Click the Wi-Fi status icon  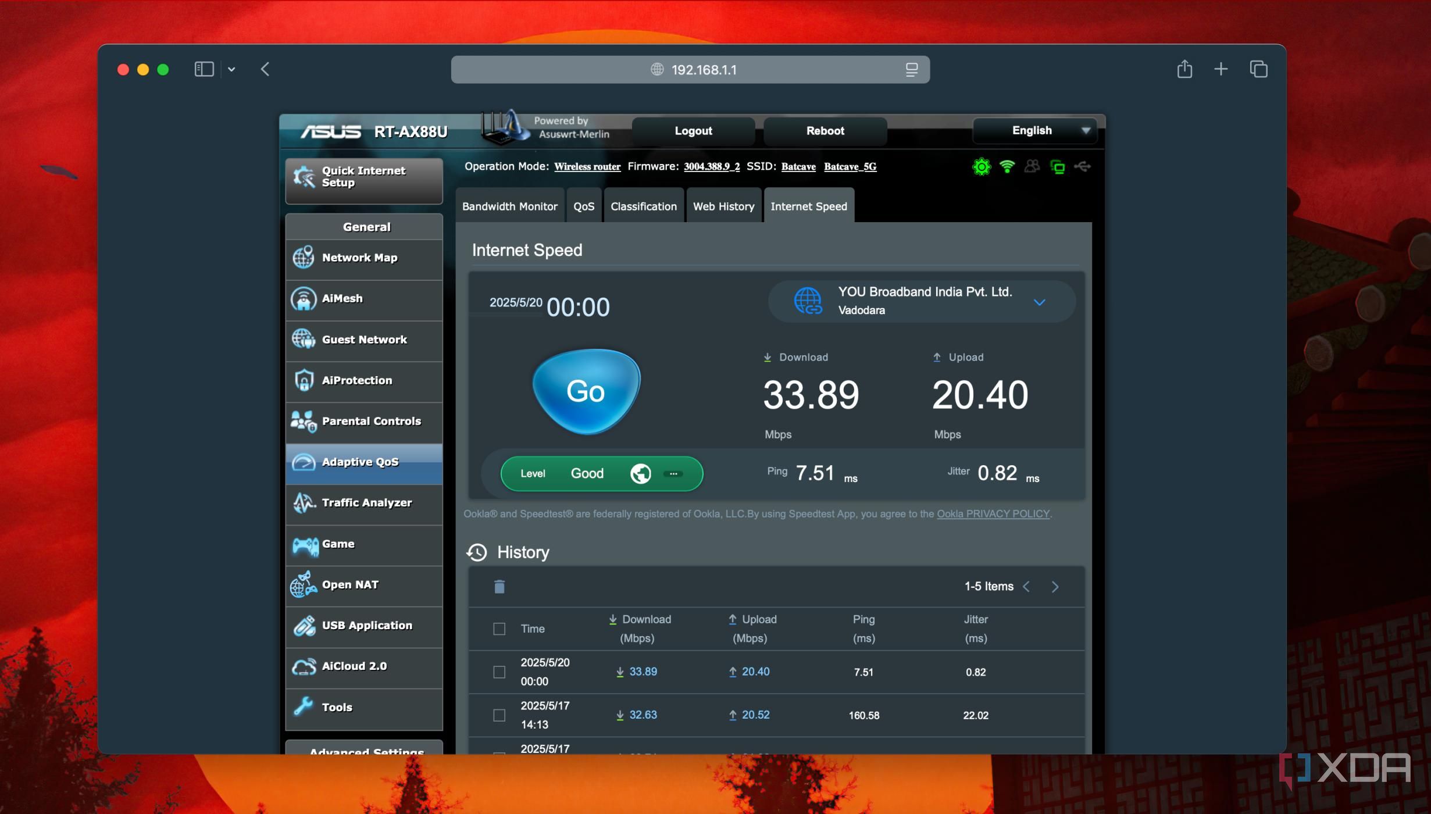[1007, 167]
